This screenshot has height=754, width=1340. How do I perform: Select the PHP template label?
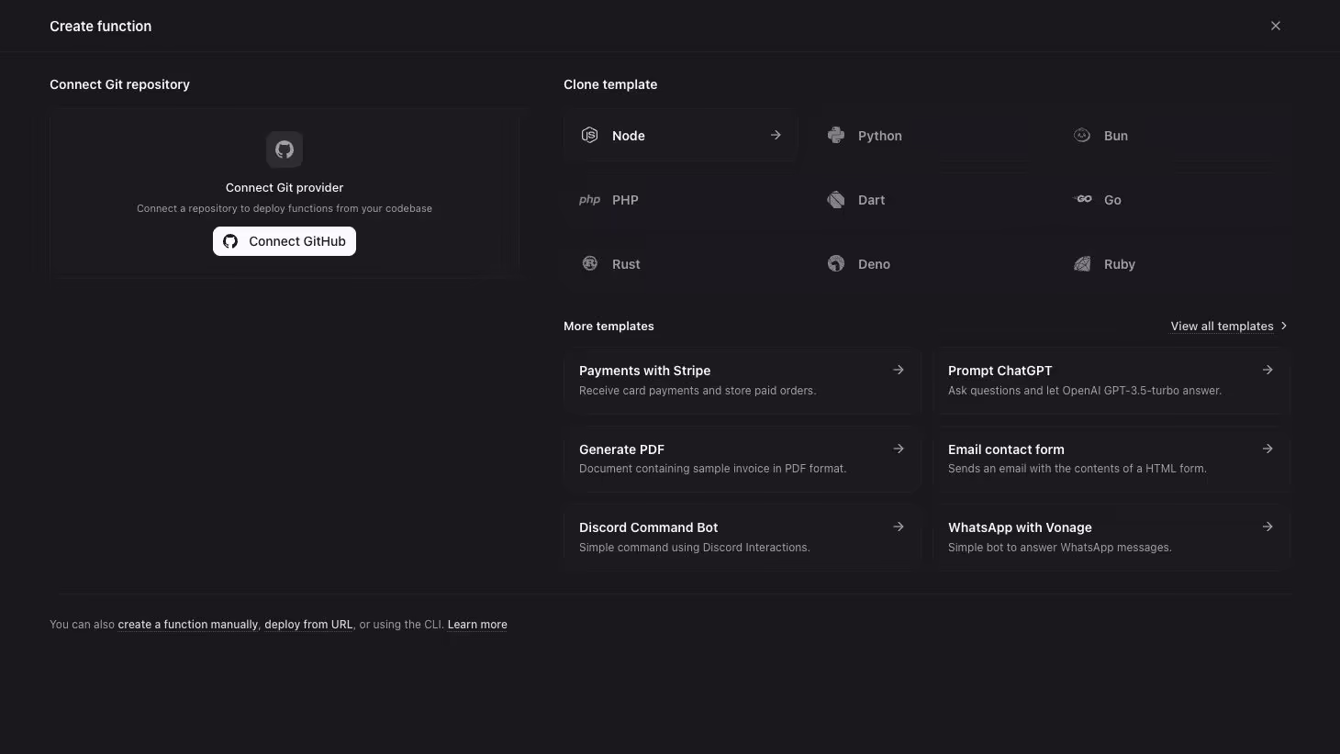(625, 200)
